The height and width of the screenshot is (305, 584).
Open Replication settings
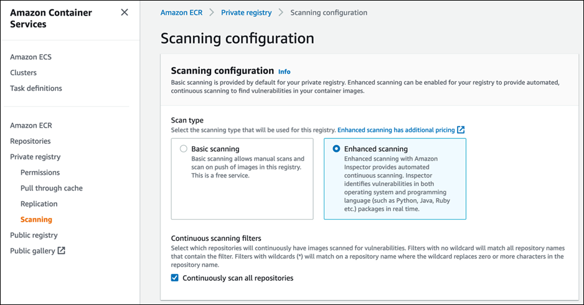[x=39, y=204]
